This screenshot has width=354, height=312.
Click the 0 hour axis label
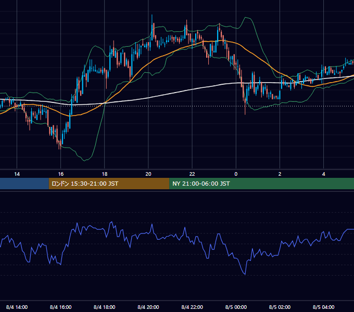point(236,174)
